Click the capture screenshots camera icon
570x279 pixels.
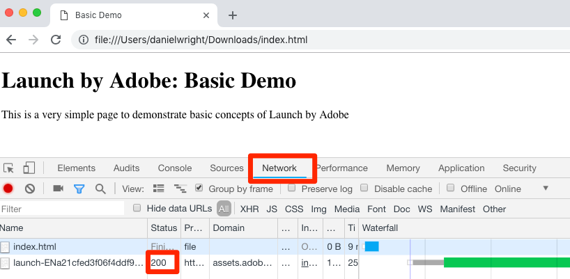point(58,189)
